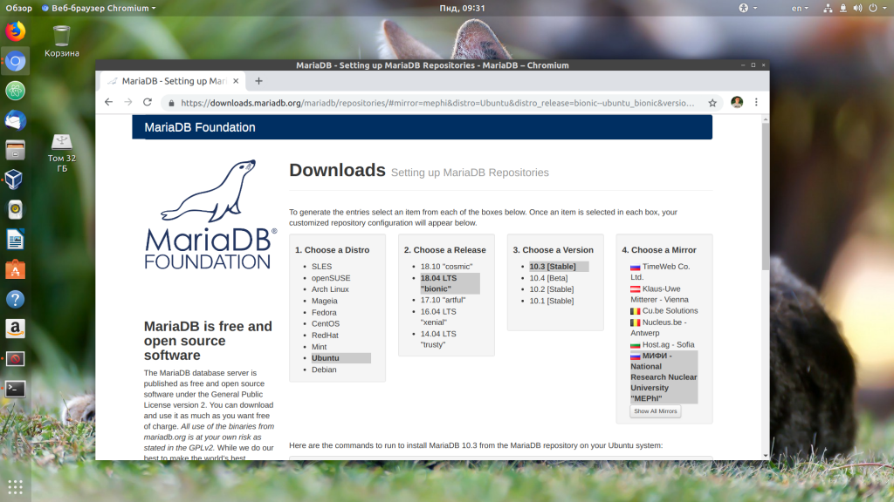The image size is (894, 502).
Task: Bookmark this page with the star icon
Action: [712, 102]
